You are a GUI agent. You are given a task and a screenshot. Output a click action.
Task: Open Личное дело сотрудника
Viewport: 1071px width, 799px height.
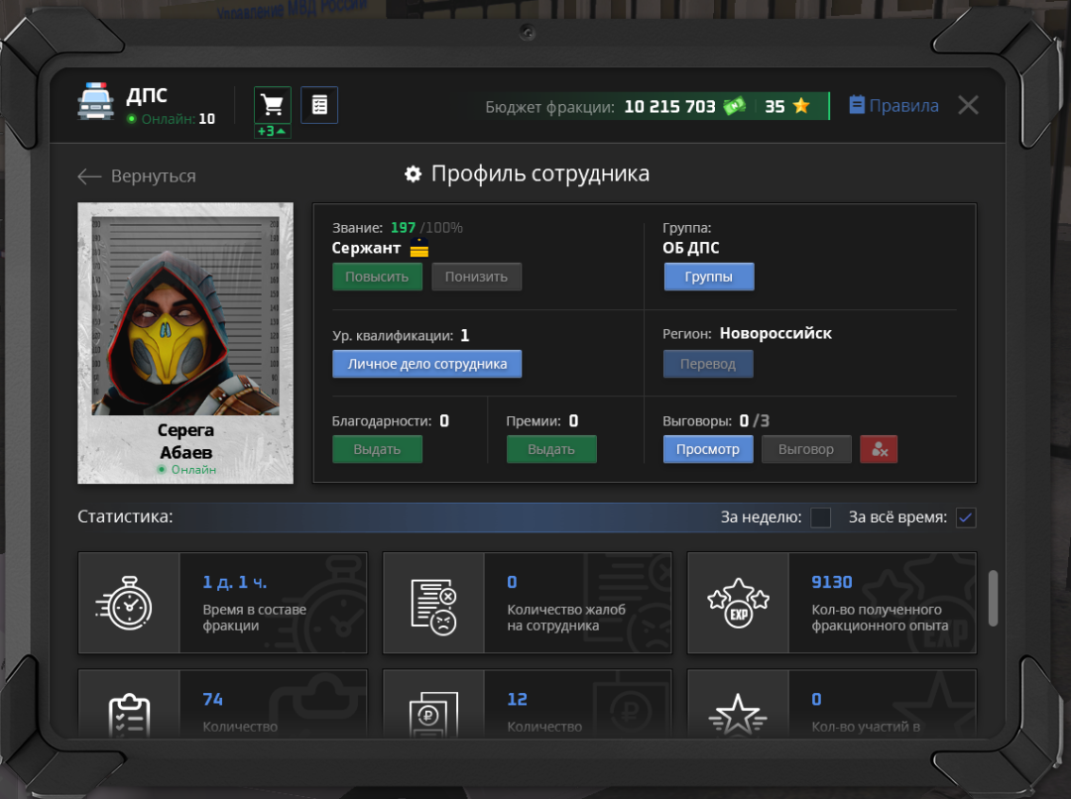pyautogui.click(x=426, y=364)
